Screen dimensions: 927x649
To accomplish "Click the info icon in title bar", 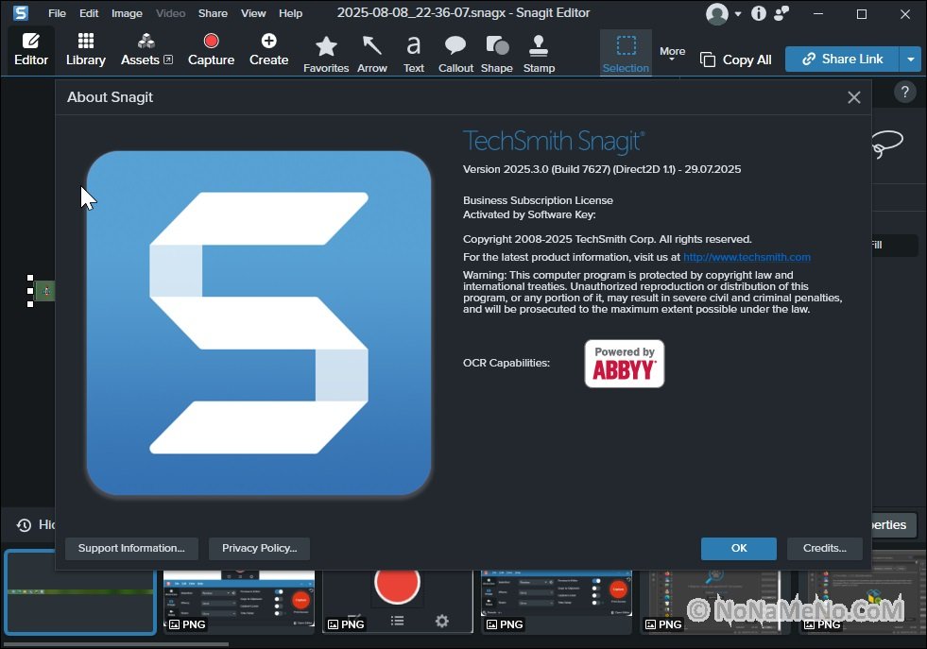I will point(759,14).
